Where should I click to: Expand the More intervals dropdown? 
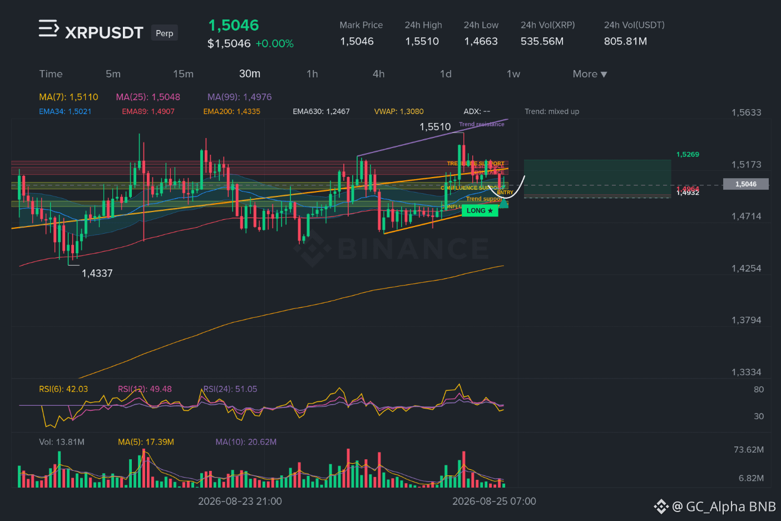[x=590, y=74]
